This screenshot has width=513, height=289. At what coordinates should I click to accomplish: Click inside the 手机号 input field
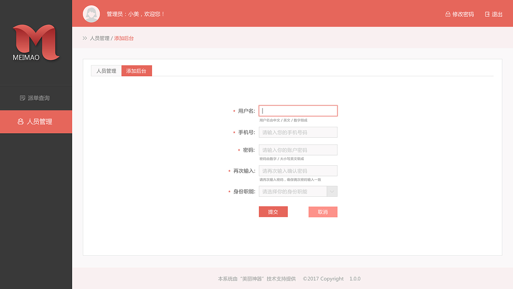point(298,132)
